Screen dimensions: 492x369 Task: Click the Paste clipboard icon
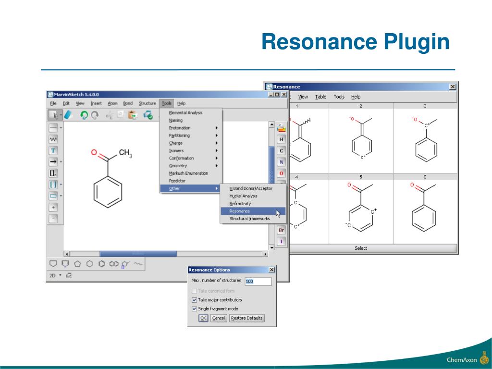click(133, 115)
